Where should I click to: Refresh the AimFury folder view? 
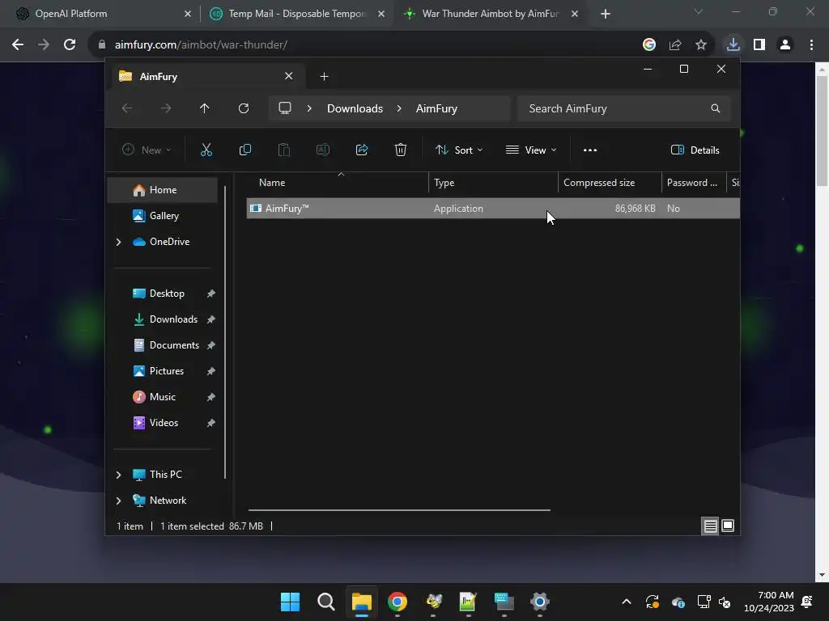[x=243, y=108]
